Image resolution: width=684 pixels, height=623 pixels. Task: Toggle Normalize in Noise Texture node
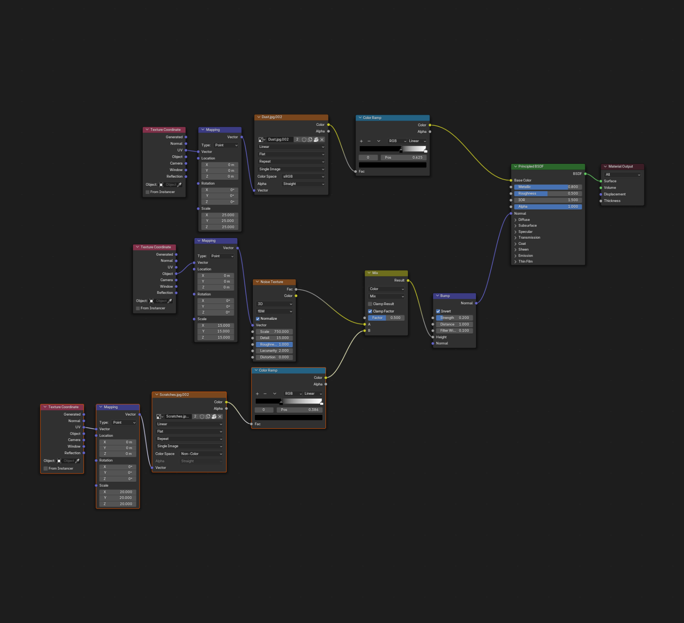(258, 319)
